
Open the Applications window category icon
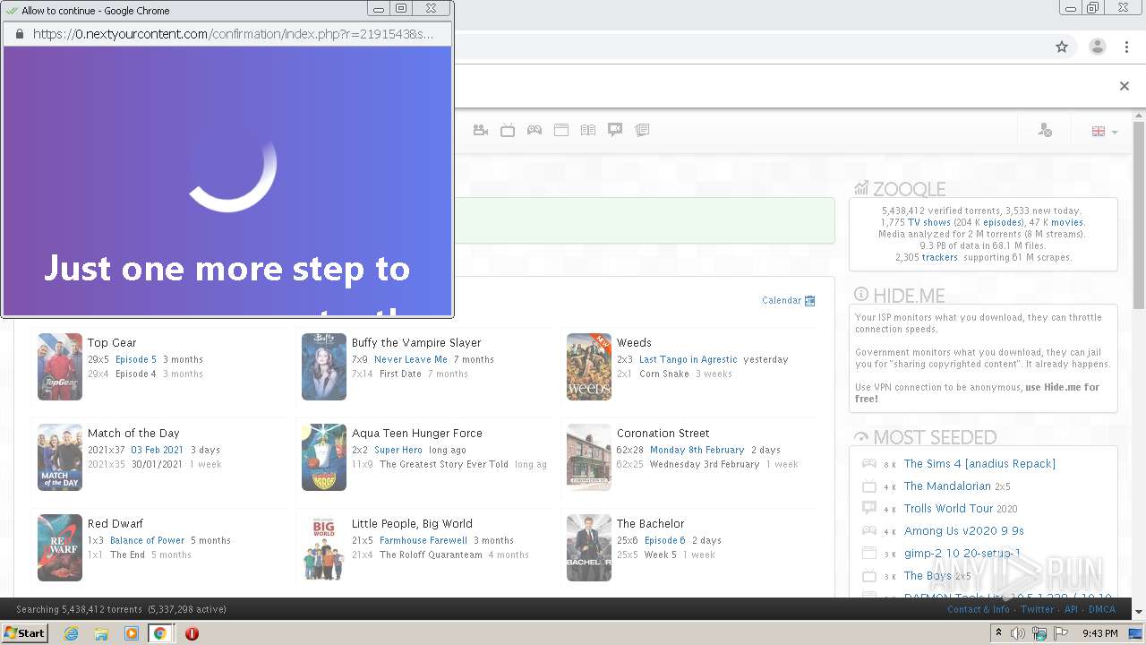[x=561, y=130]
